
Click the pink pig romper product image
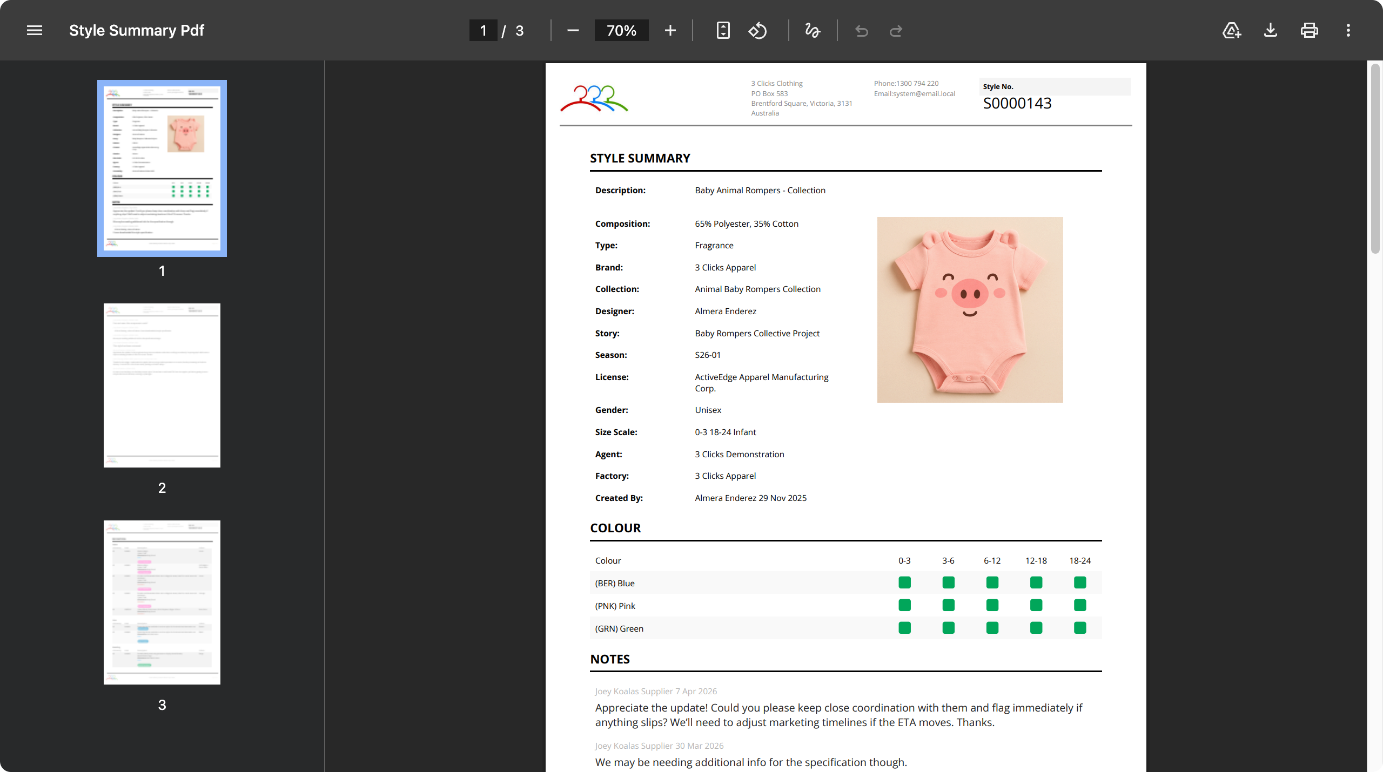pyautogui.click(x=970, y=310)
